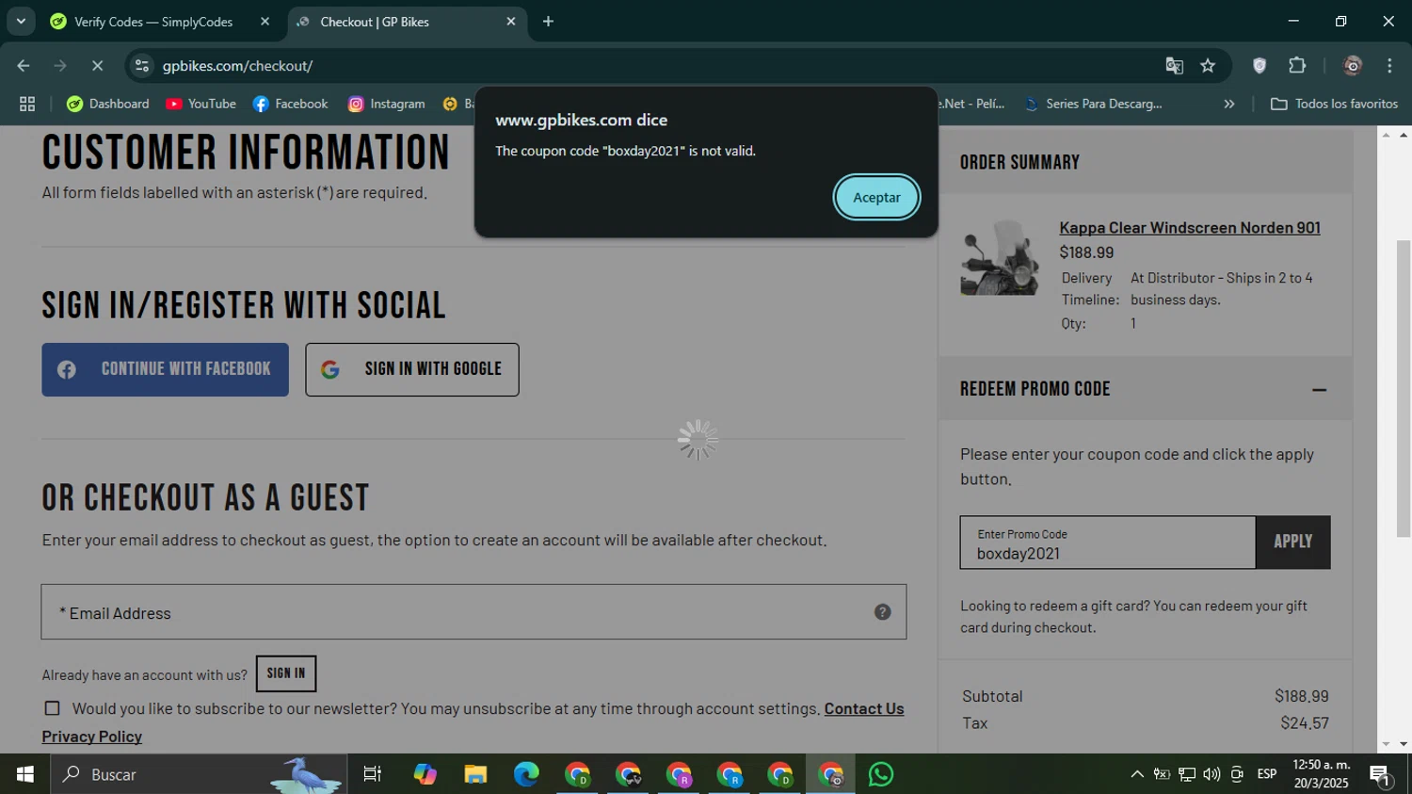The height and width of the screenshot is (794, 1412).
Task: Click the $24.57 tax value
Action: pyautogui.click(x=1305, y=723)
